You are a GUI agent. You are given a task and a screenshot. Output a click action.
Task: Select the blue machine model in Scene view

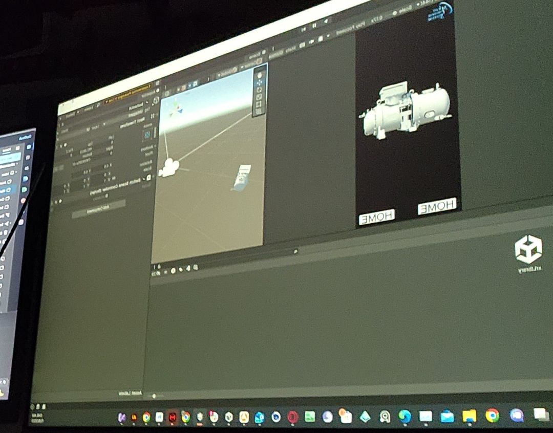[x=242, y=178]
